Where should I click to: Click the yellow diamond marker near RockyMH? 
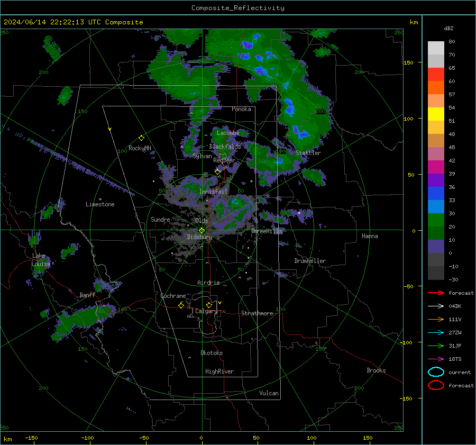pyautogui.click(x=141, y=138)
